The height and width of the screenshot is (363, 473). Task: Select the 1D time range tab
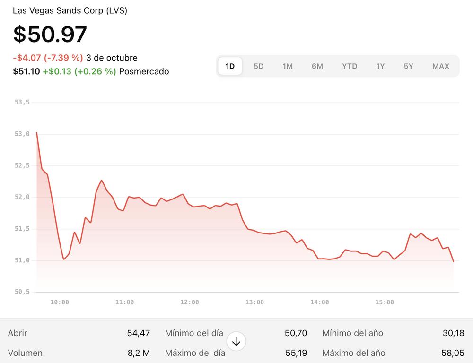(230, 66)
